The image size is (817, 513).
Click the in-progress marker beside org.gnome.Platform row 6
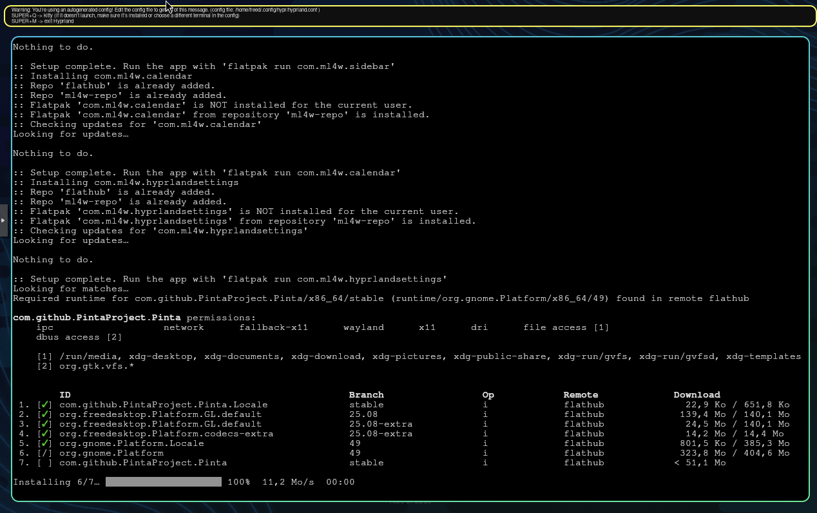point(44,453)
